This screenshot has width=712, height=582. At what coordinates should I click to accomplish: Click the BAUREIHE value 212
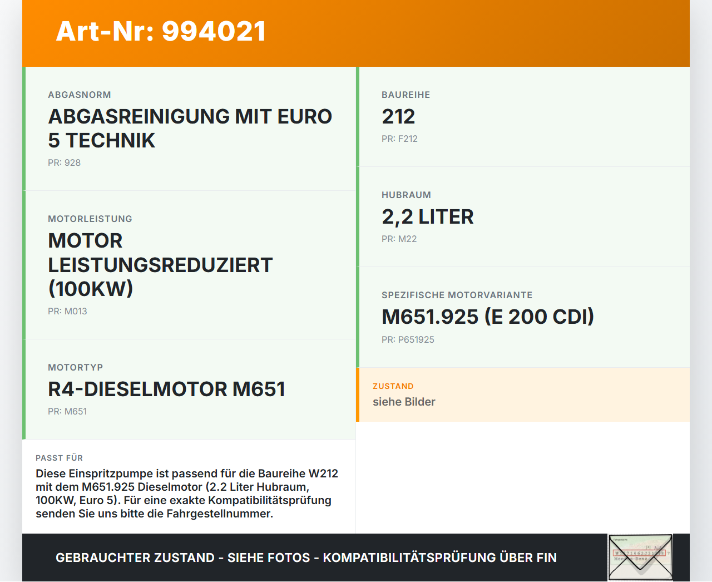pos(398,117)
